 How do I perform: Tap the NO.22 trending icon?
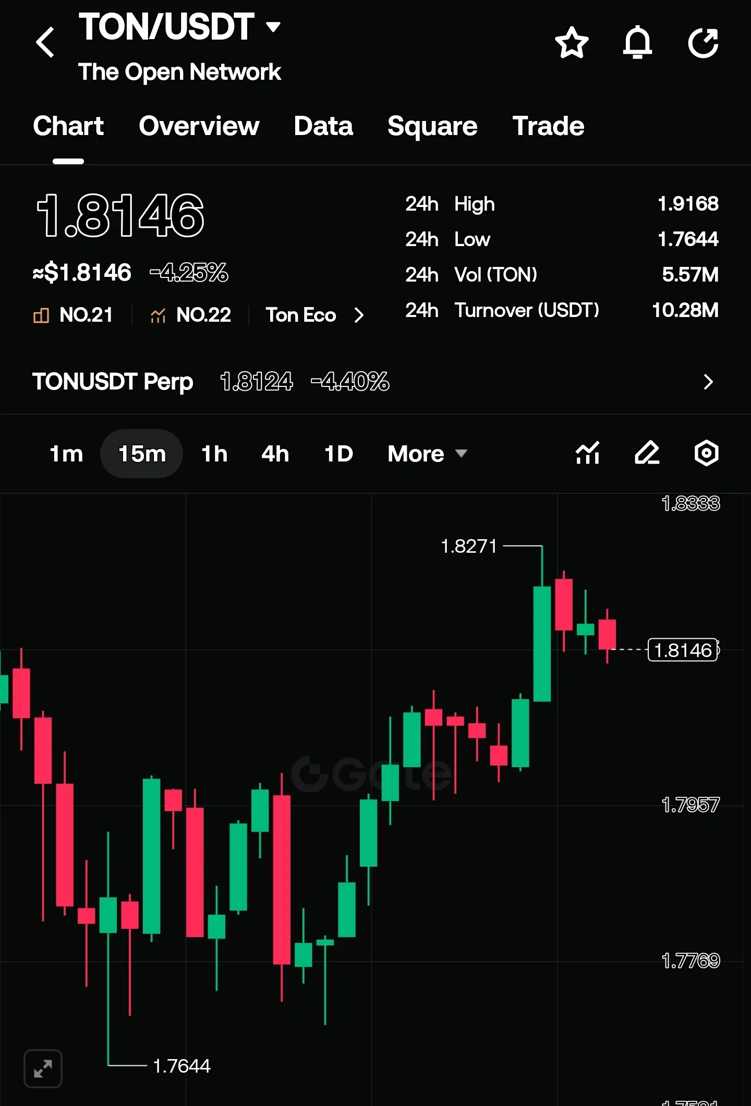[158, 315]
